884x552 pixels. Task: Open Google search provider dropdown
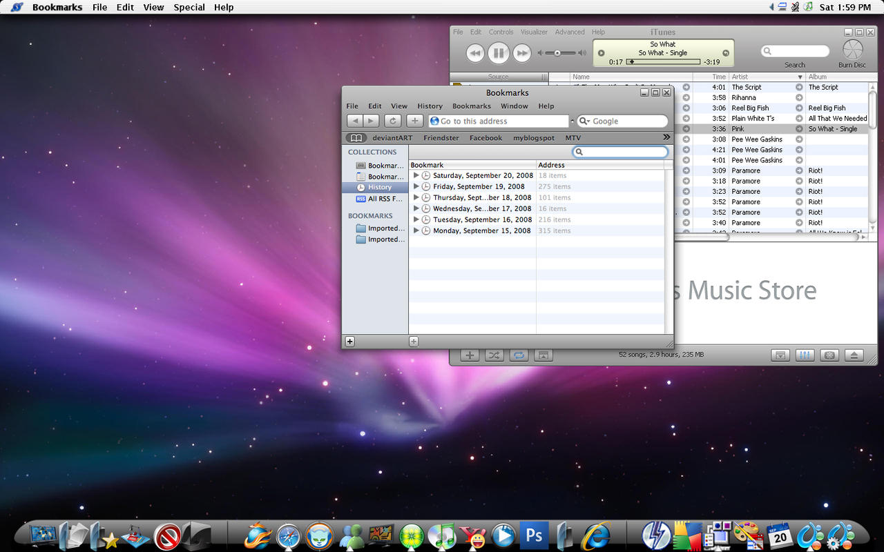pyautogui.click(x=584, y=121)
